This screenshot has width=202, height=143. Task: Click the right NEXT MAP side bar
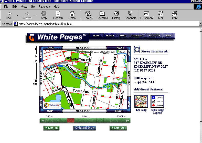(129, 79)
